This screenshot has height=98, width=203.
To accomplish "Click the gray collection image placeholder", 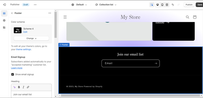I will pos(109,31).
